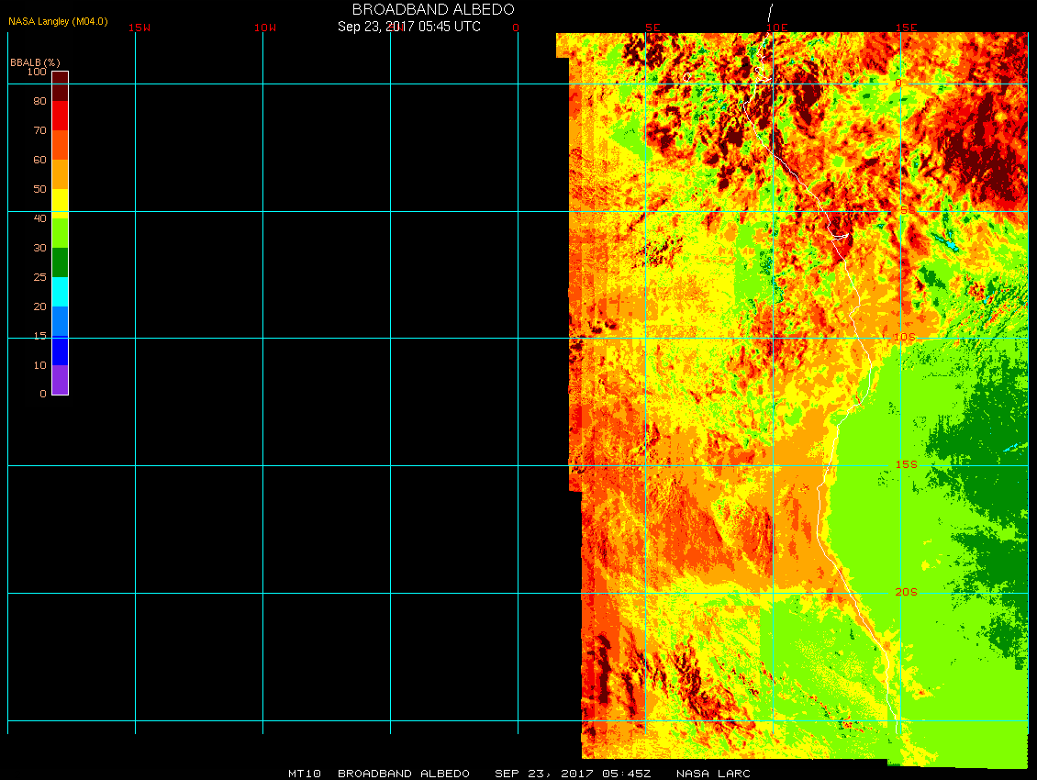The height and width of the screenshot is (780, 1037).
Task: Click the 15W longitude label
Action: pos(139,28)
